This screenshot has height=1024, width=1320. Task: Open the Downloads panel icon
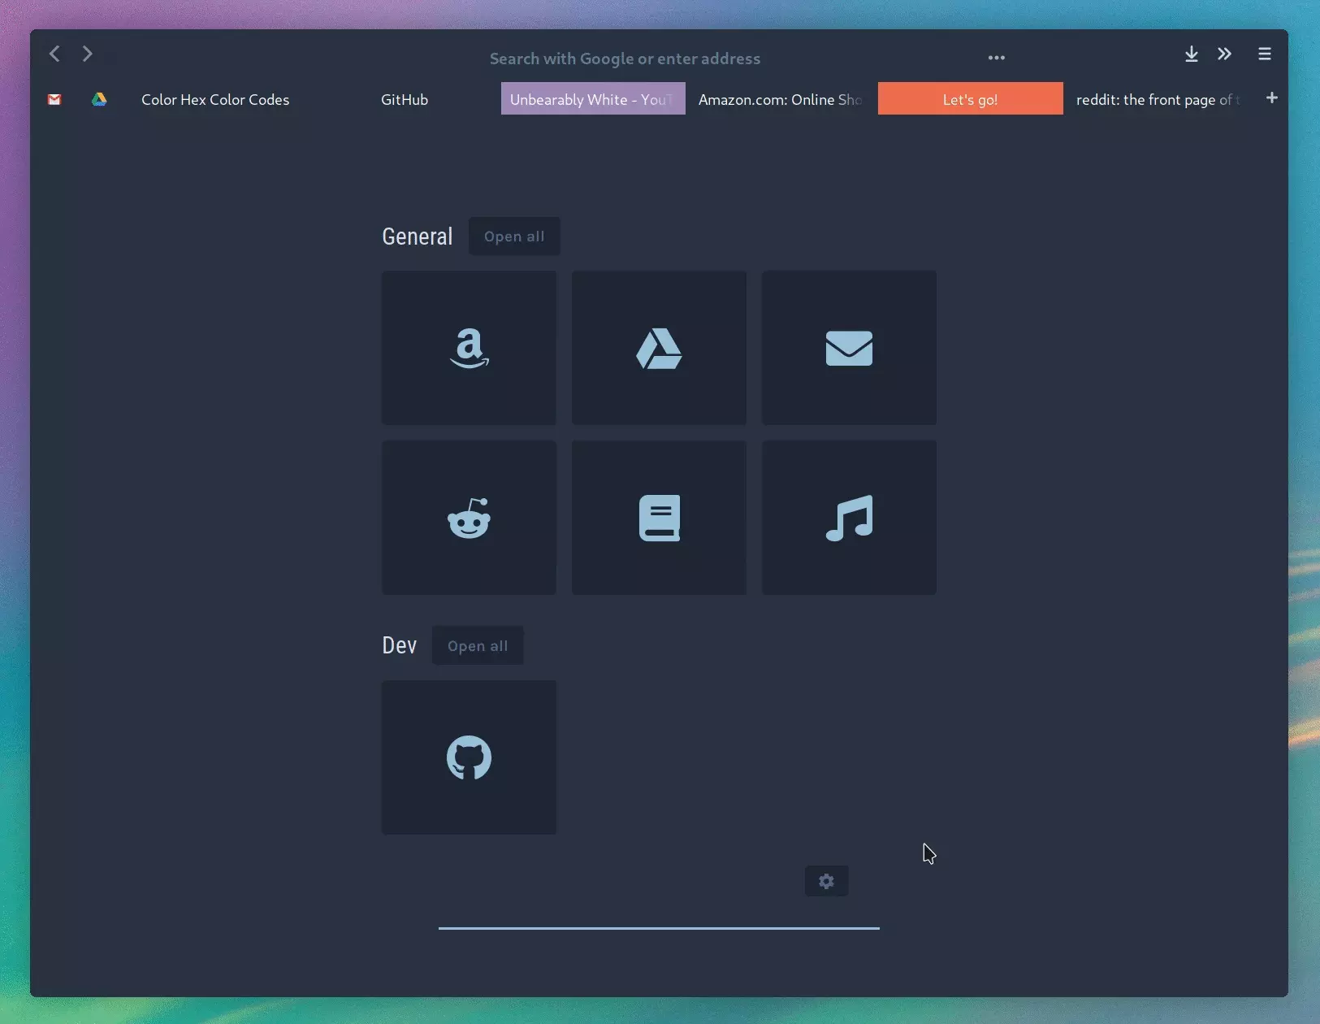coord(1190,54)
